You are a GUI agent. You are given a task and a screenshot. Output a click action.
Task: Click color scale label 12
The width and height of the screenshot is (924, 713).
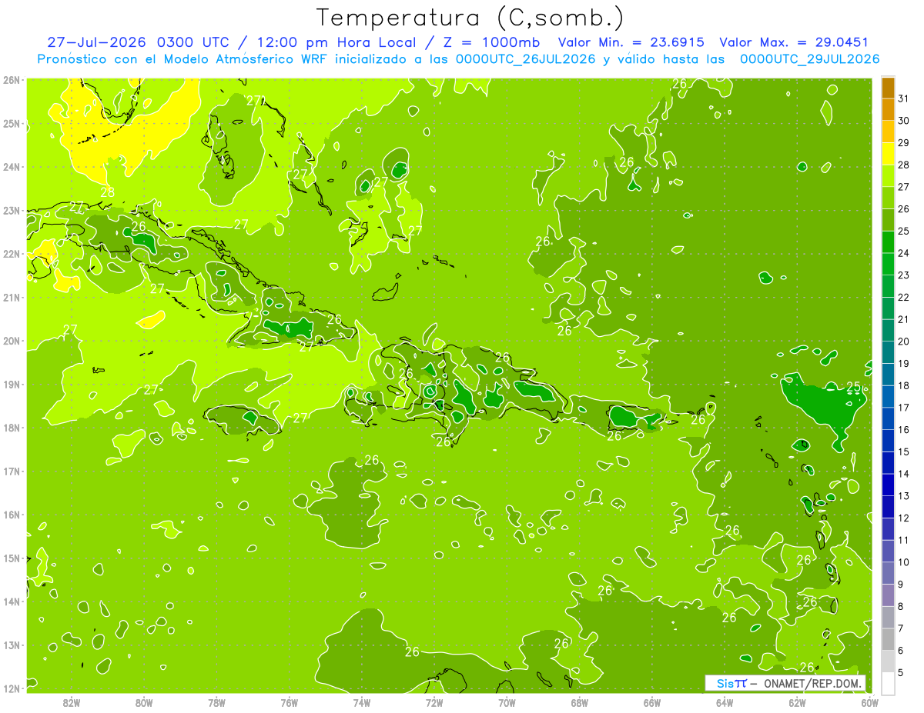[904, 518]
